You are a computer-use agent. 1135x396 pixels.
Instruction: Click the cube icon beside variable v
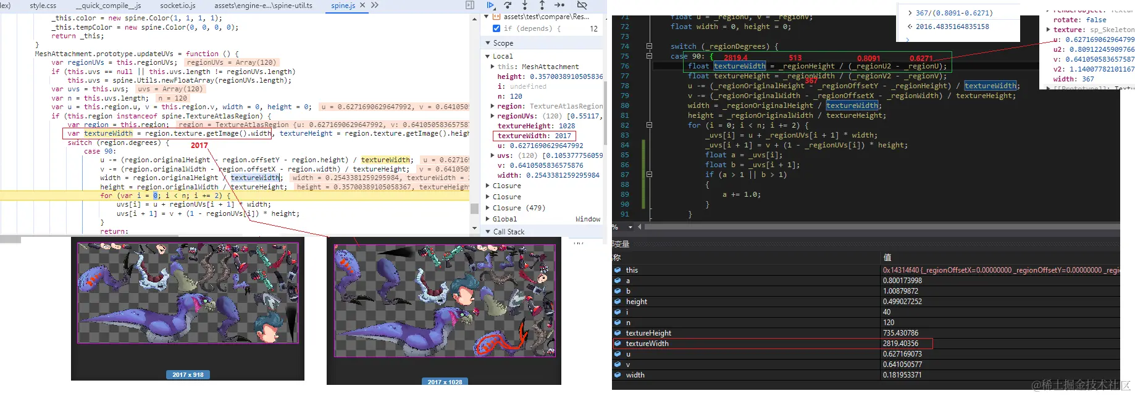[618, 365]
